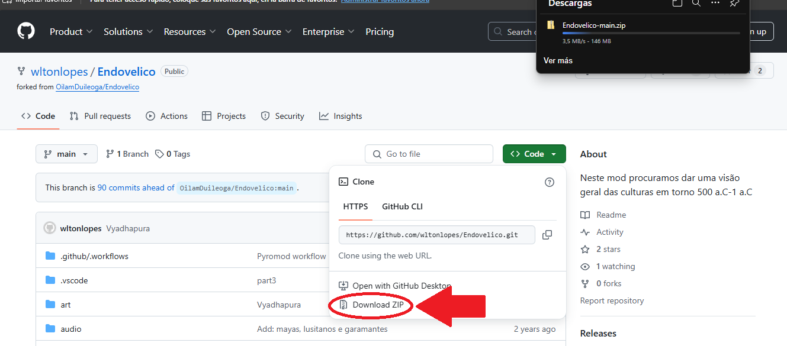View the 1 watching link
The width and height of the screenshot is (787, 346).
pos(608,266)
